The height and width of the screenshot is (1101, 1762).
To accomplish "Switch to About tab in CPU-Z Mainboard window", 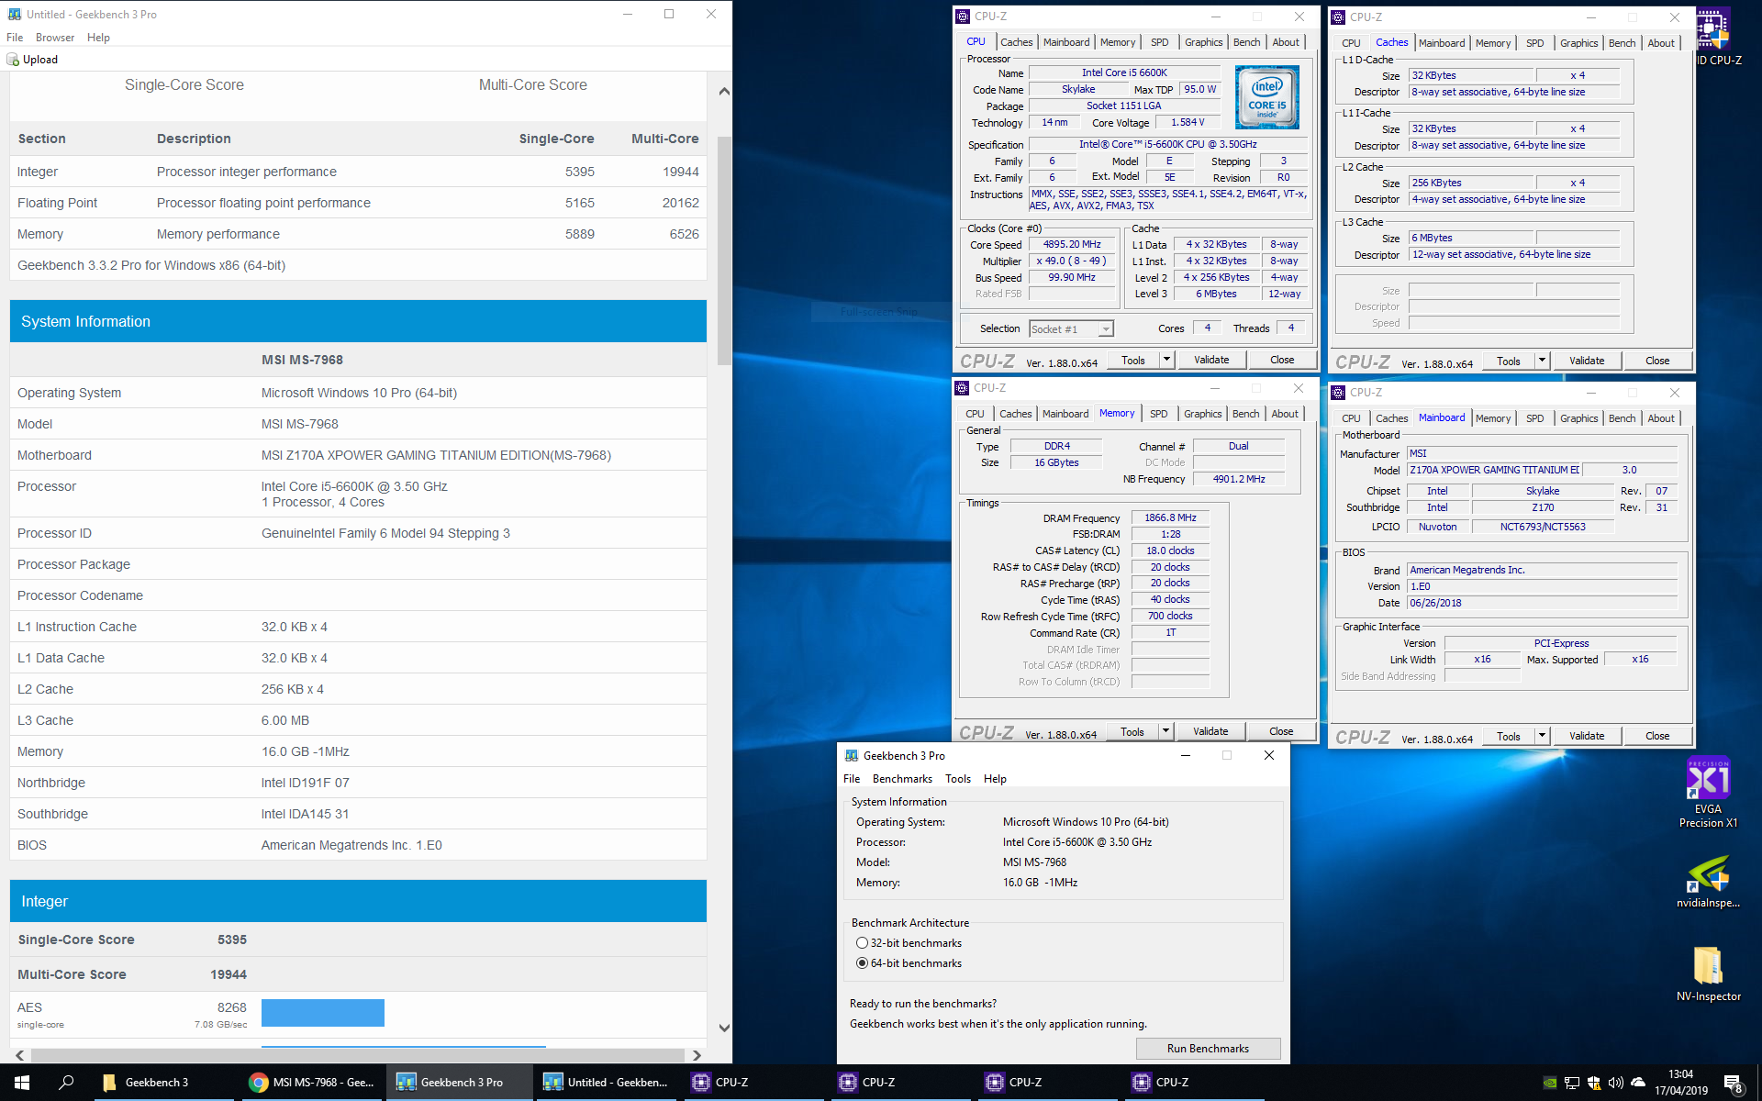I will click(x=1661, y=418).
